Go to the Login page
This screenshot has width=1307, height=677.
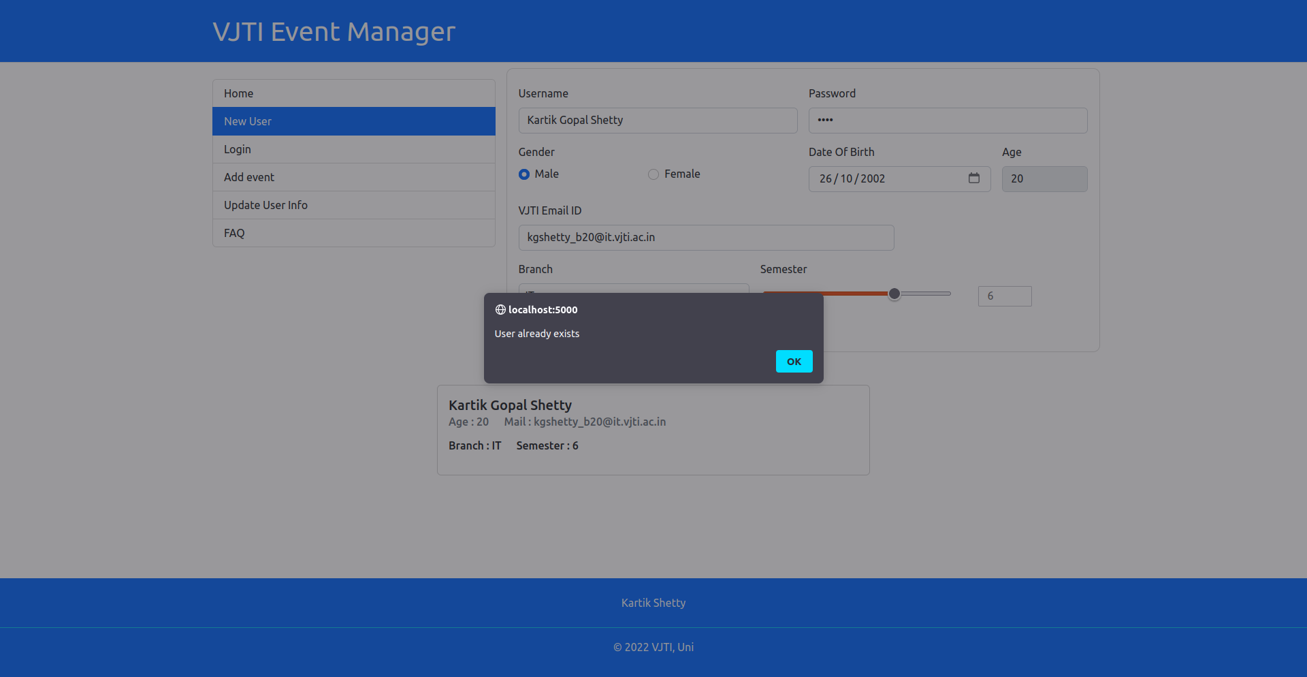[354, 149]
